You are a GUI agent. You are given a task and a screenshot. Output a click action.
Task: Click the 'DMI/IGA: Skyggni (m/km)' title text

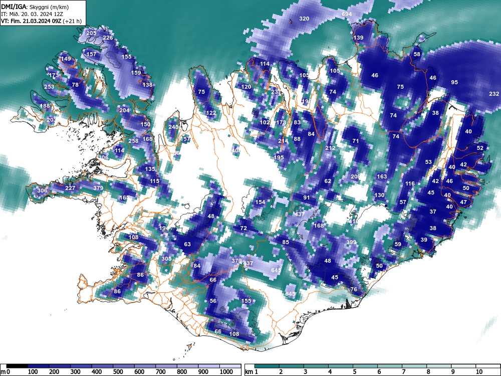35,7
